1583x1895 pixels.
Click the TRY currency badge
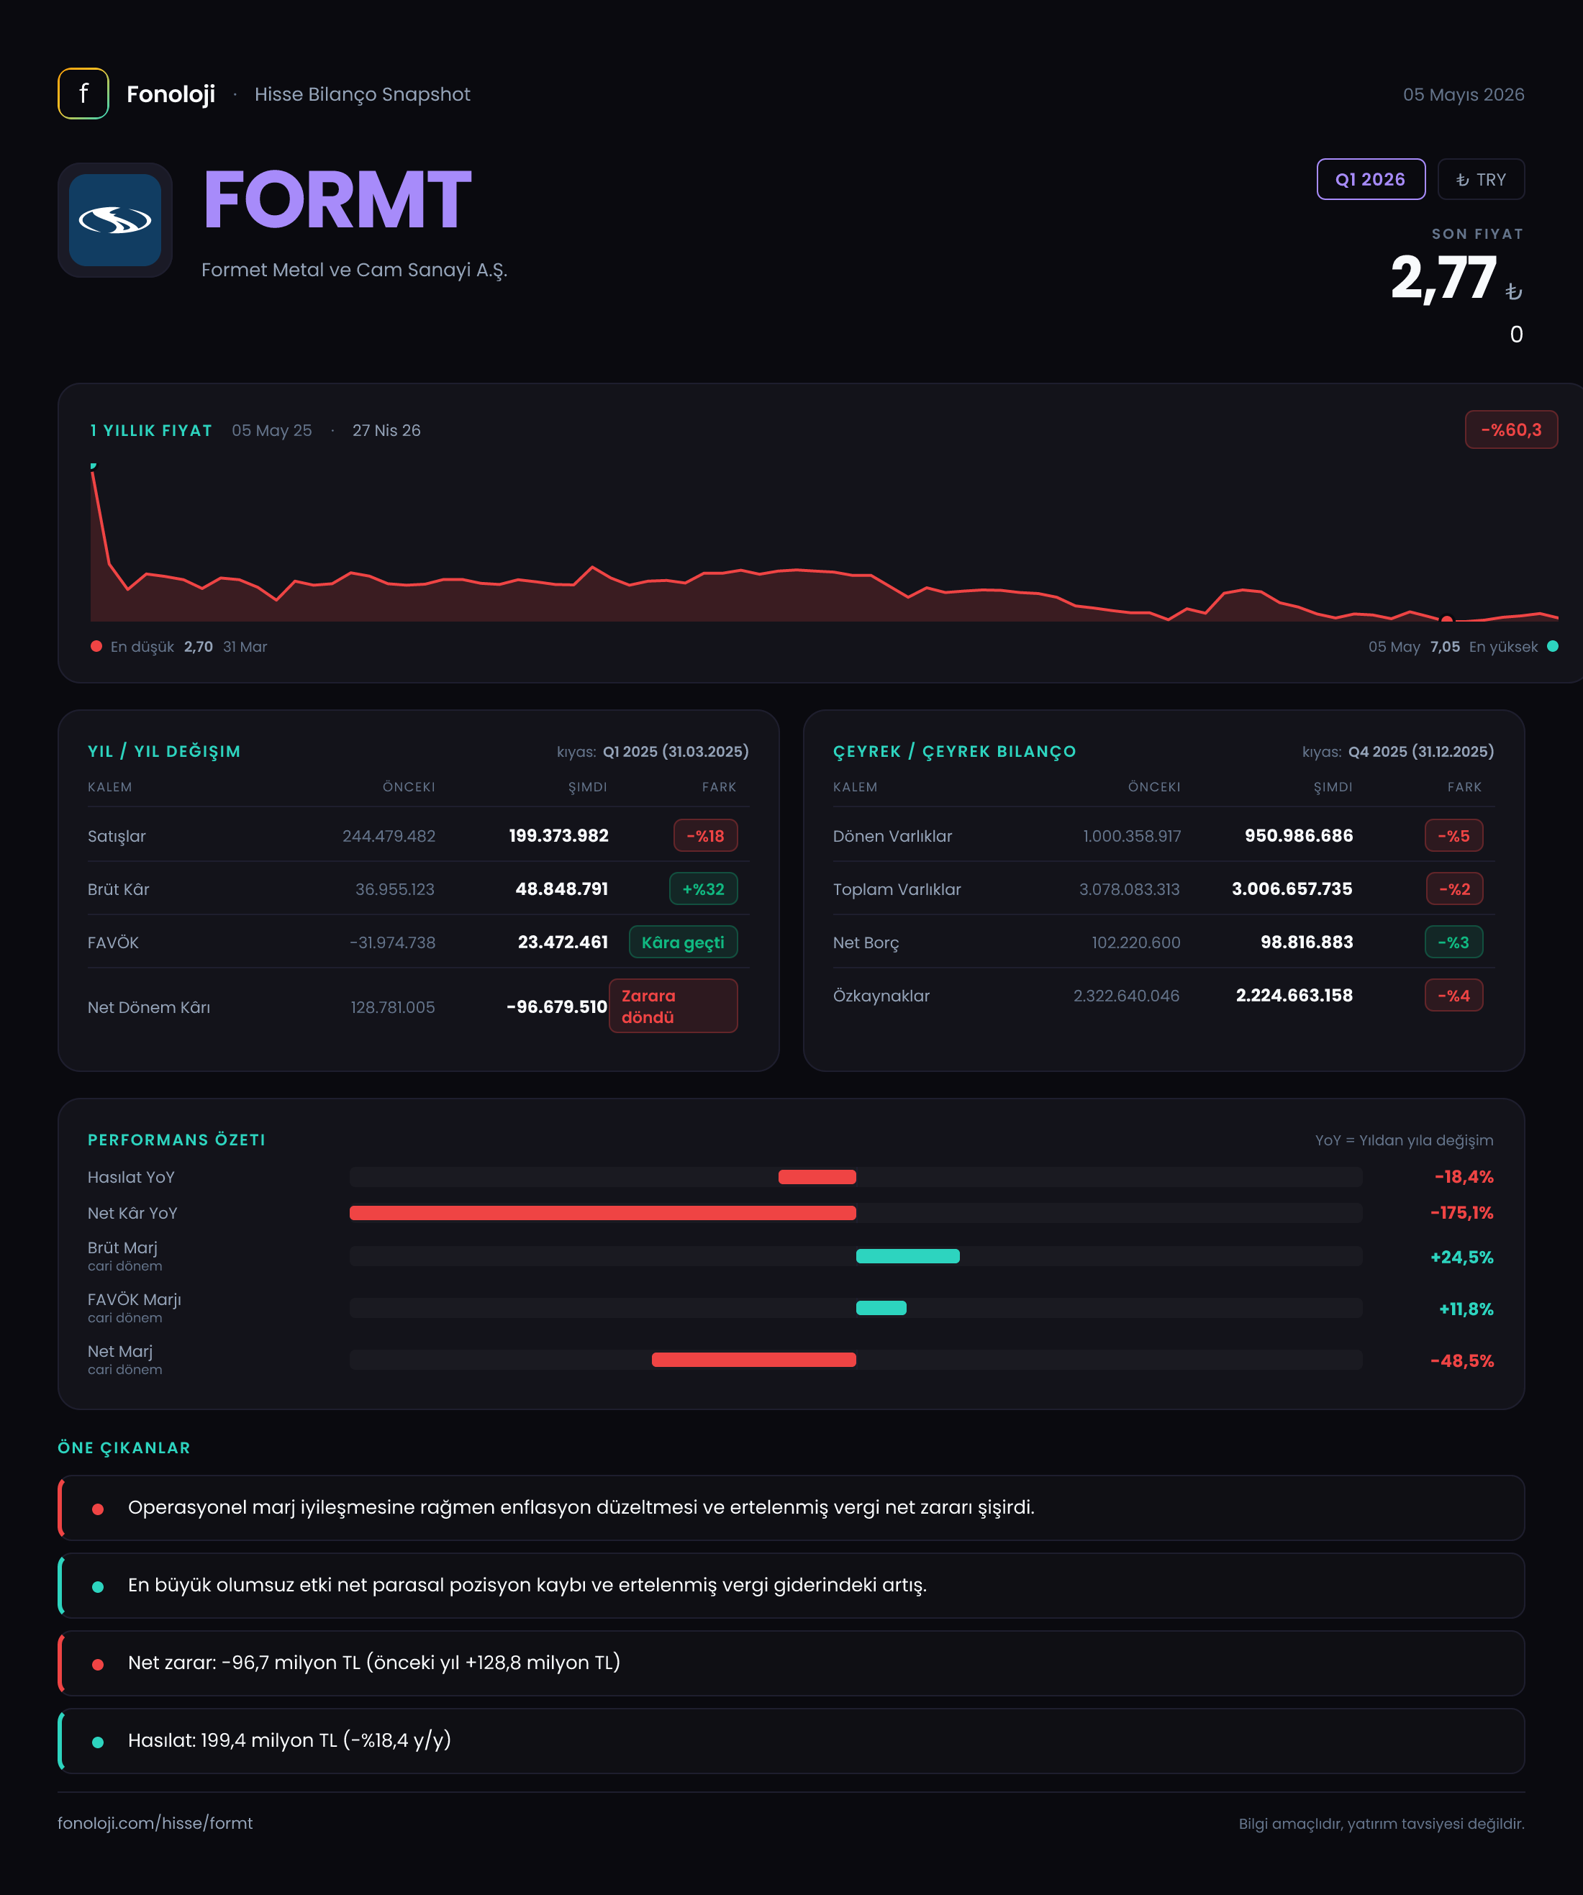(1480, 180)
